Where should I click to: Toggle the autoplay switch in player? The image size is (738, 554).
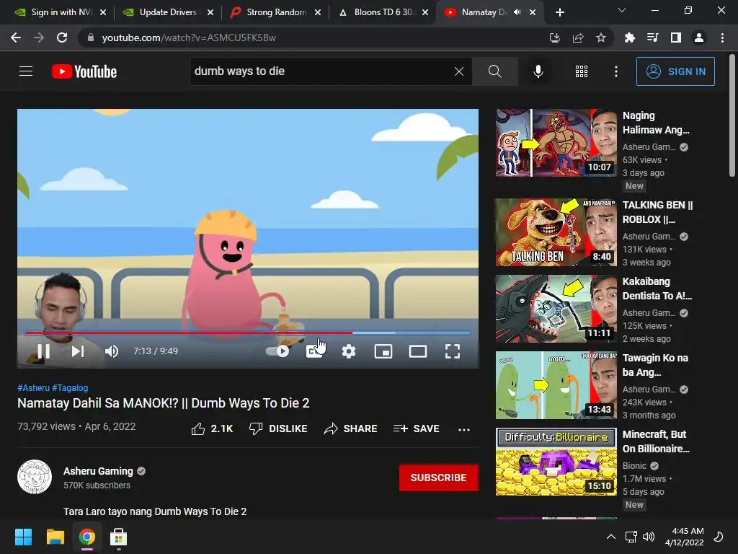click(x=277, y=351)
